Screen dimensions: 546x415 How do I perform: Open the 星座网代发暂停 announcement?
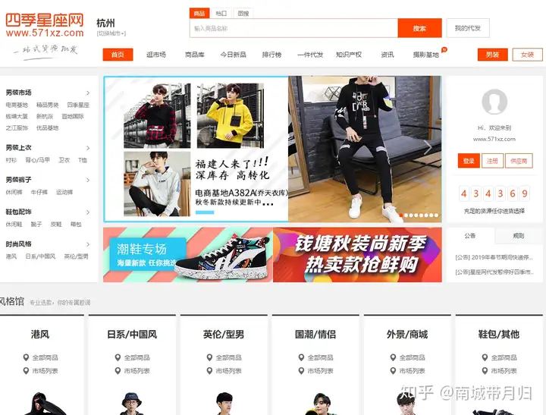click(494, 272)
